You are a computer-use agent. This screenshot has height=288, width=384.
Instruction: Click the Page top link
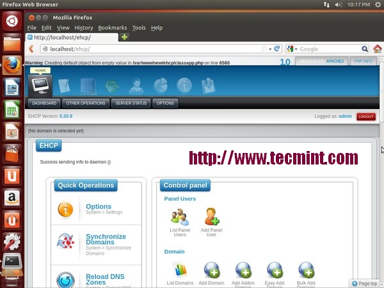(365, 284)
